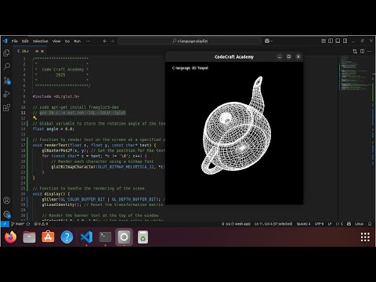Show Applications grid in the dock

pos(365,237)
